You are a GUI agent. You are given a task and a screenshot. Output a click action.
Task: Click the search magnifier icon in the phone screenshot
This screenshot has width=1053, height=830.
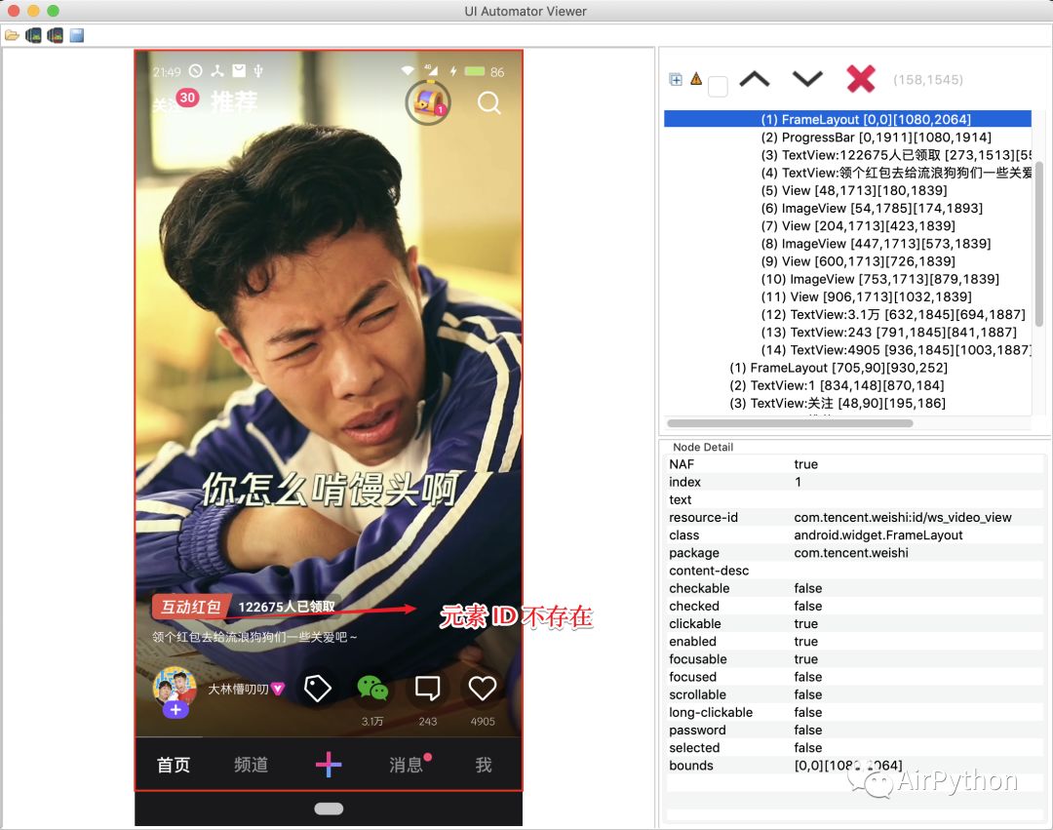tap(488, 103)
